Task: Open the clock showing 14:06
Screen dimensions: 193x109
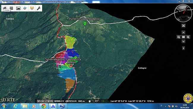Action: click(x=185, y=106)
